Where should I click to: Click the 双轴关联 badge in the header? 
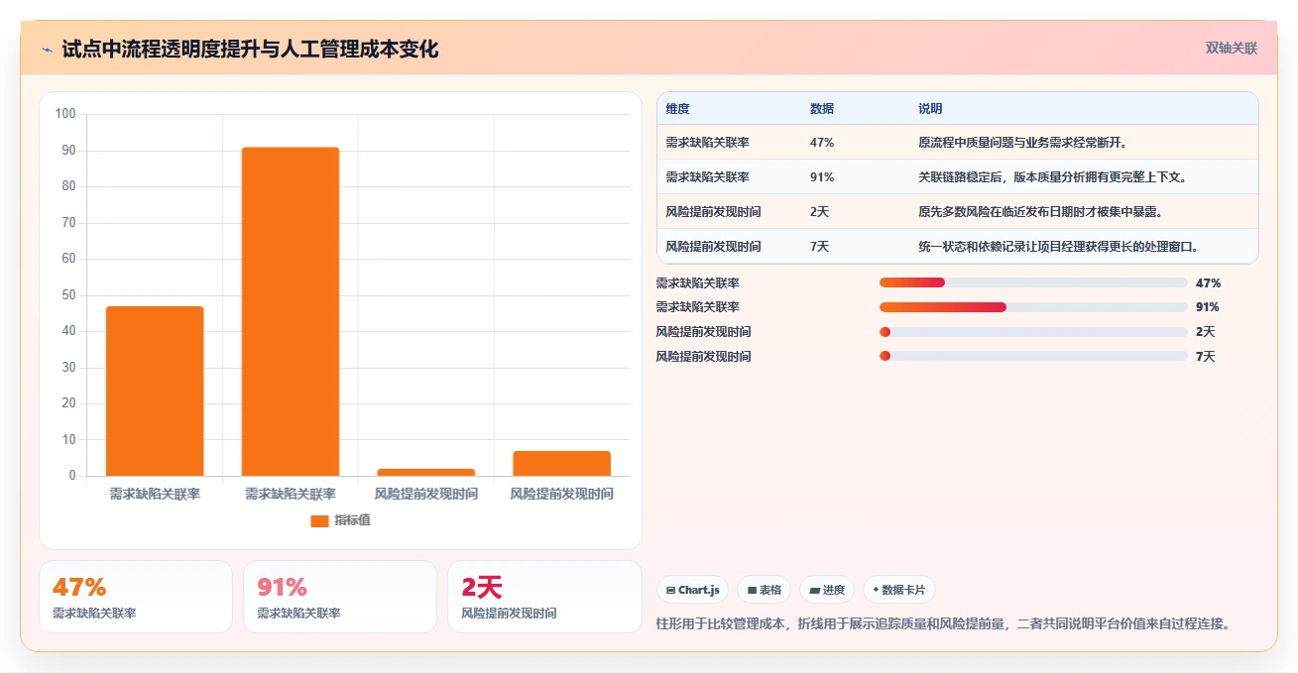(x=1232, y=49)
